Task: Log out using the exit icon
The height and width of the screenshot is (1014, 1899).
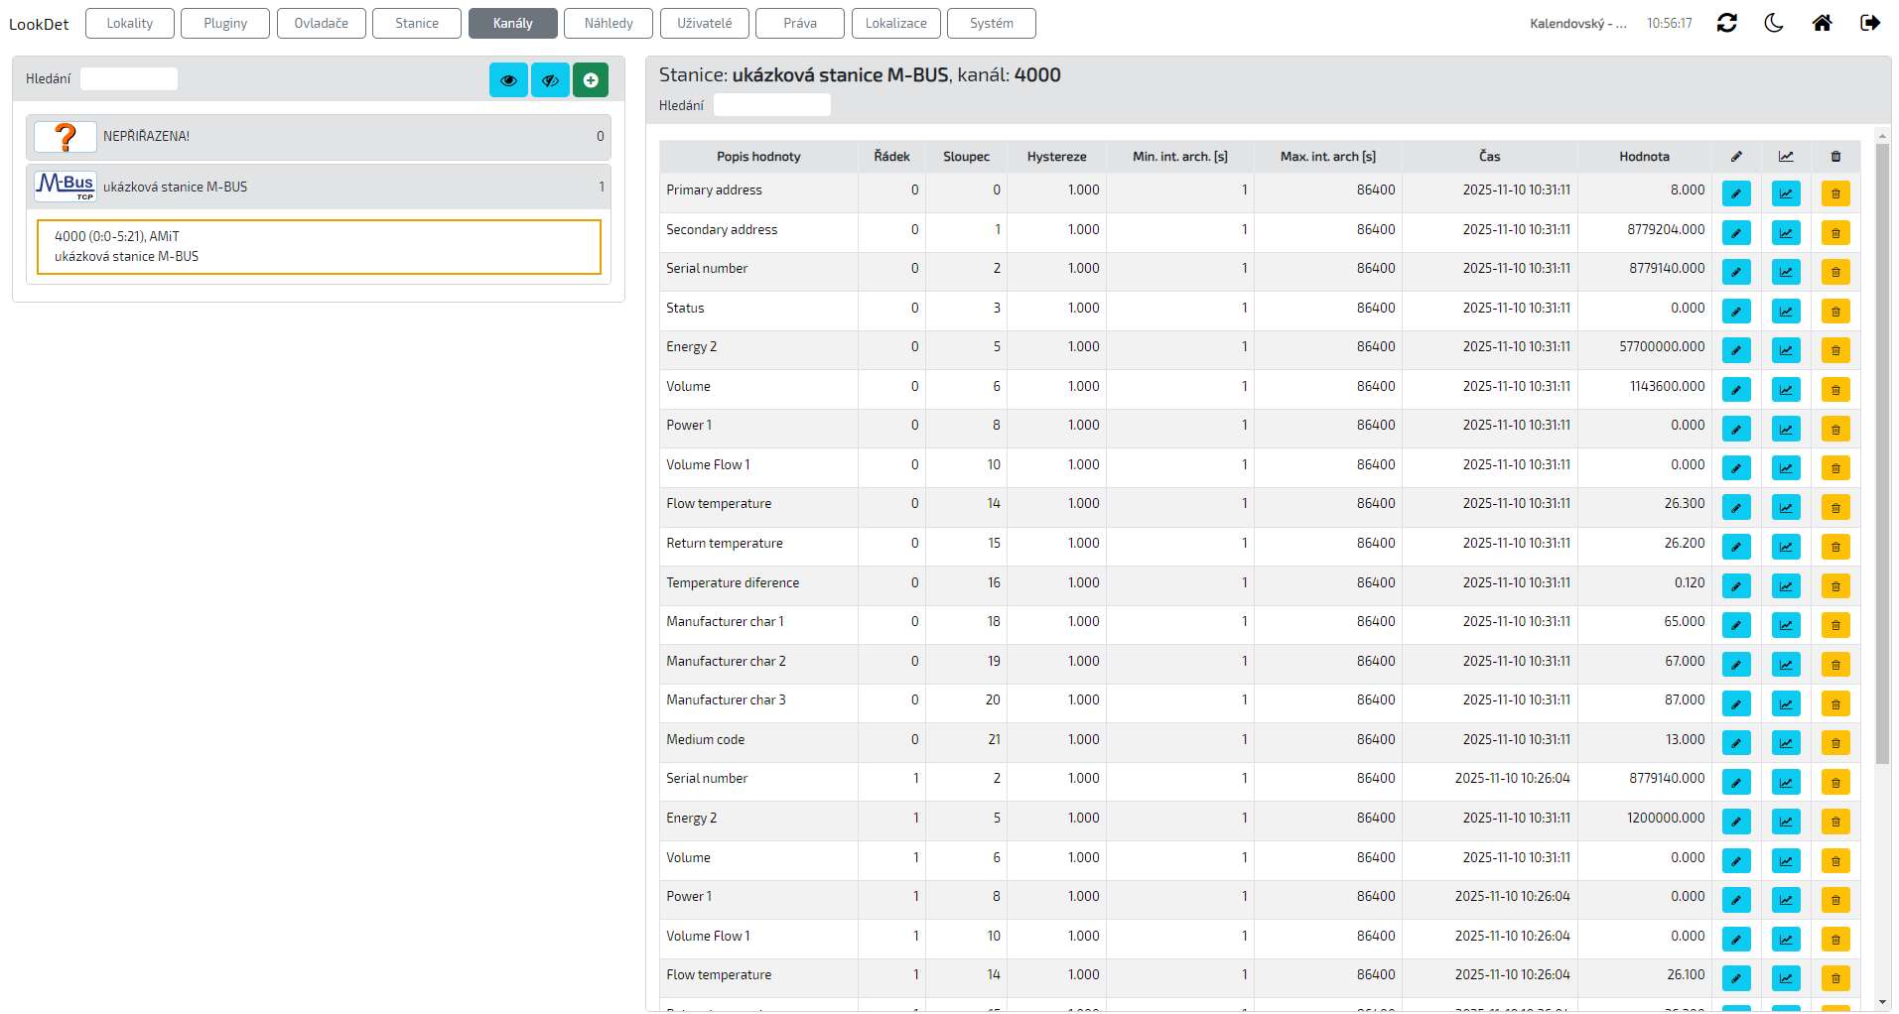Action: (1869, 23)
